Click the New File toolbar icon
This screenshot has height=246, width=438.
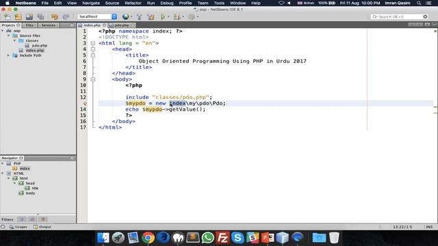7,16
